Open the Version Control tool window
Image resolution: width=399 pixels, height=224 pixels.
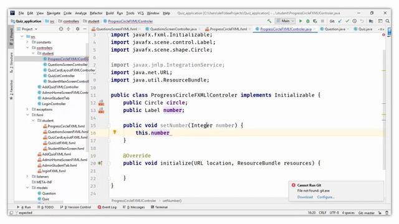coord(75,207)
